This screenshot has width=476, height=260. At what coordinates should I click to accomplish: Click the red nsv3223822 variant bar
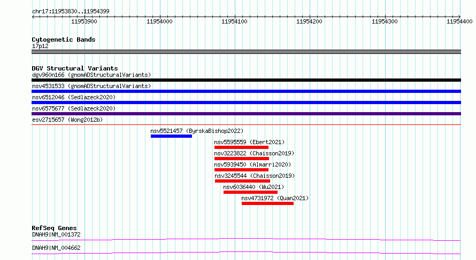242,159
